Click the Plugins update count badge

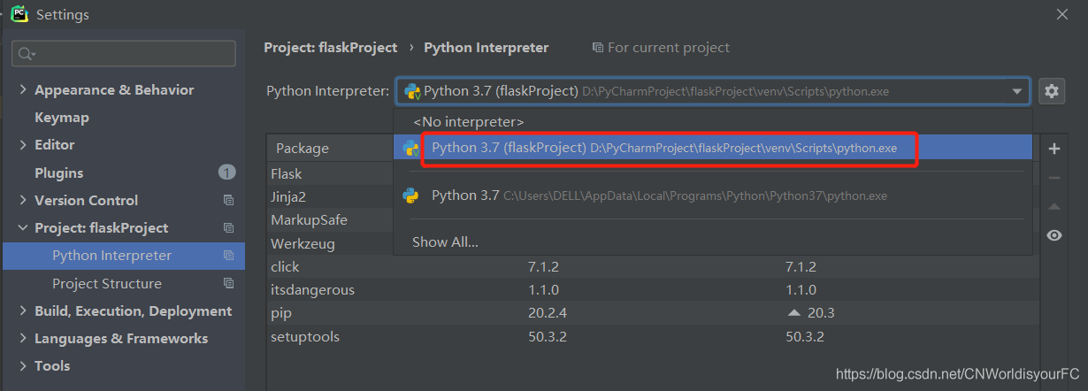[x=227, y=172]
